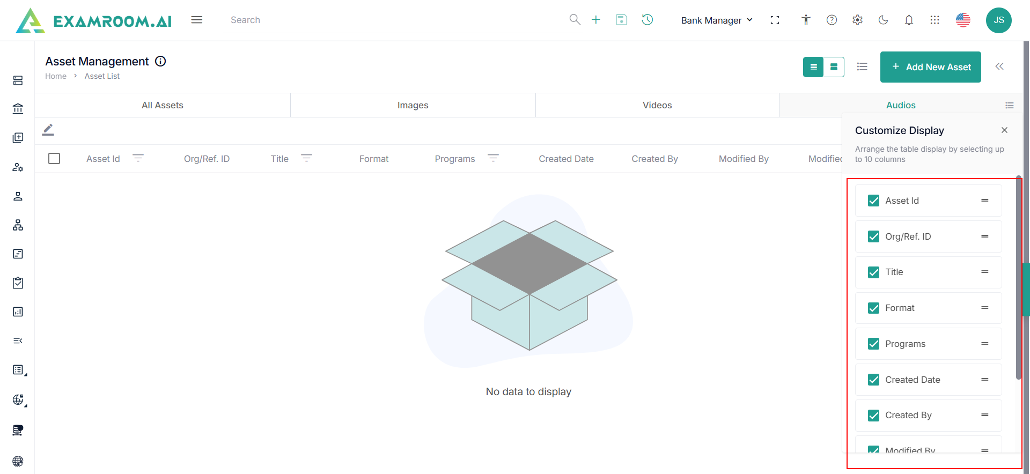Uncheck the Asset Id column checkbox
1030x474 pixels.
873,201
